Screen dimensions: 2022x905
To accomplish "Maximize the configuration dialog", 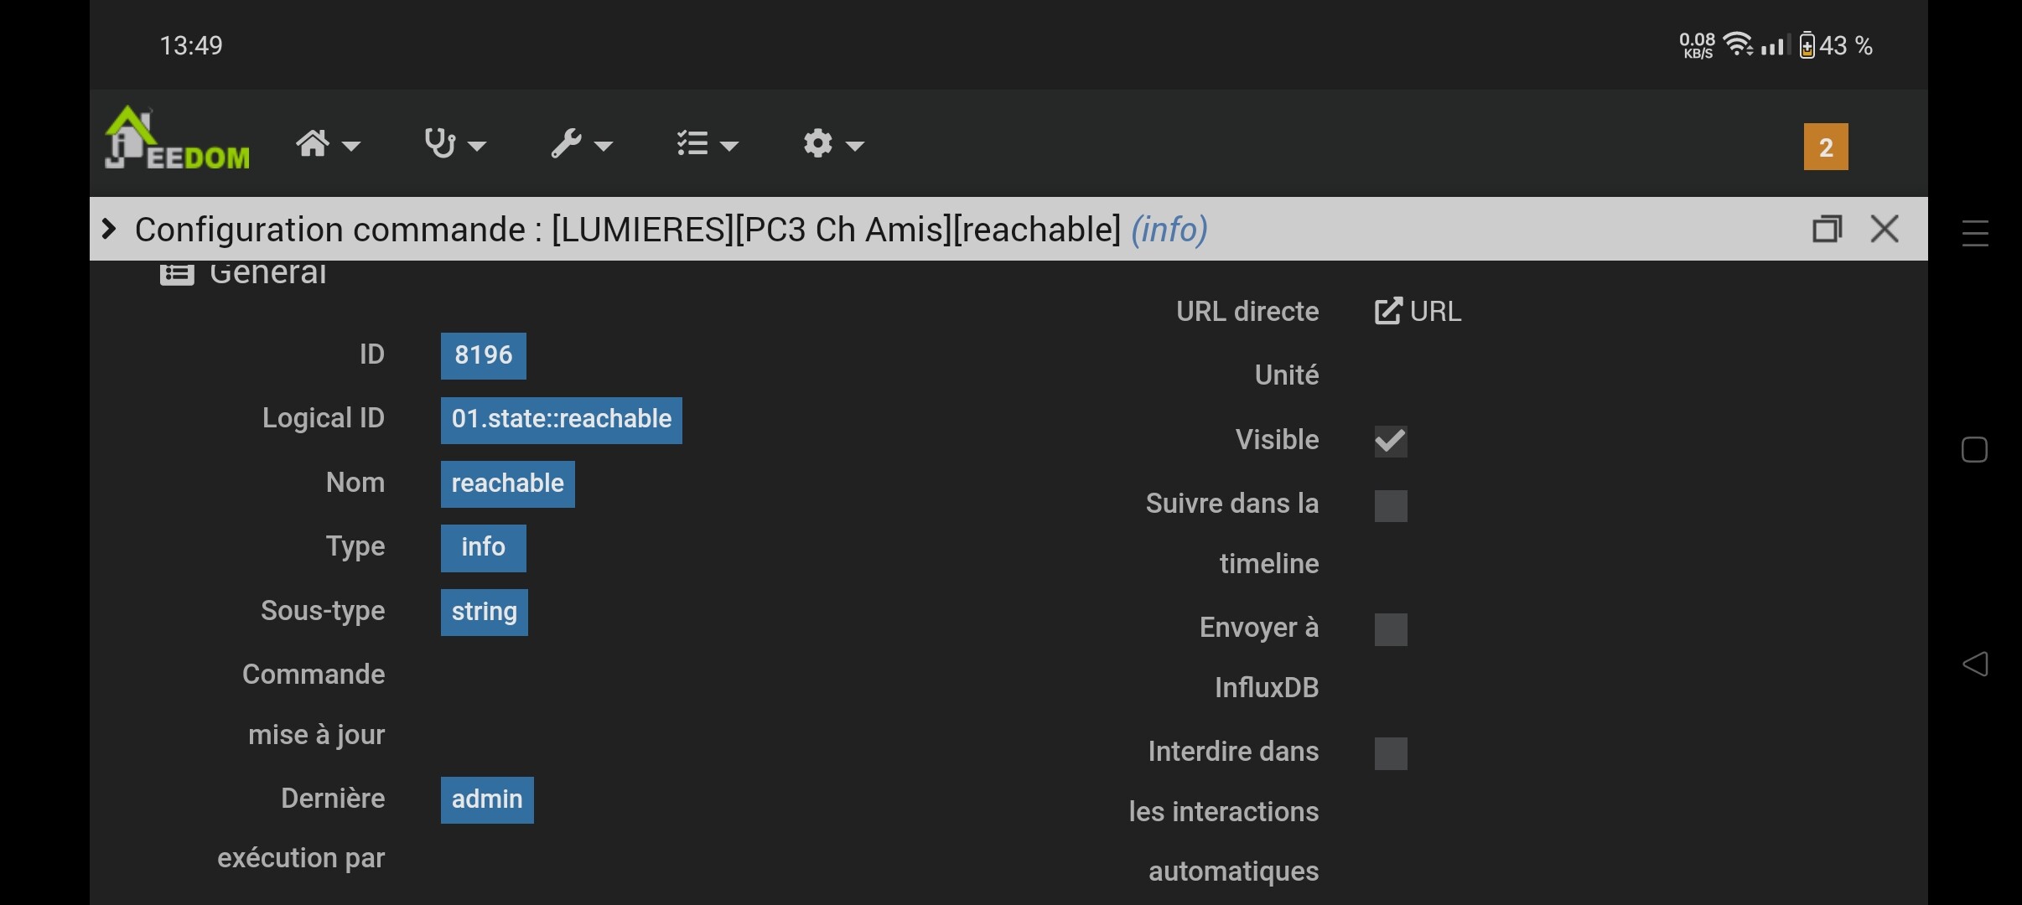I will [x=1827, y=229].
